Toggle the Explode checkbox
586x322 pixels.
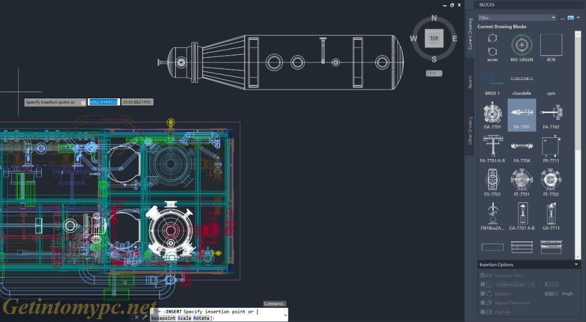[482, 312]
